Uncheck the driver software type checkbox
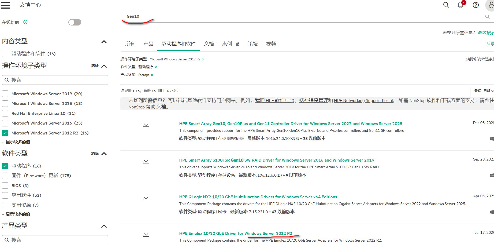This screenshot has width=494, height=244. point(5,166)
